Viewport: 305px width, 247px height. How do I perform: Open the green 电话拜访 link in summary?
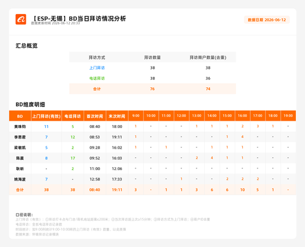pos(97,79)
